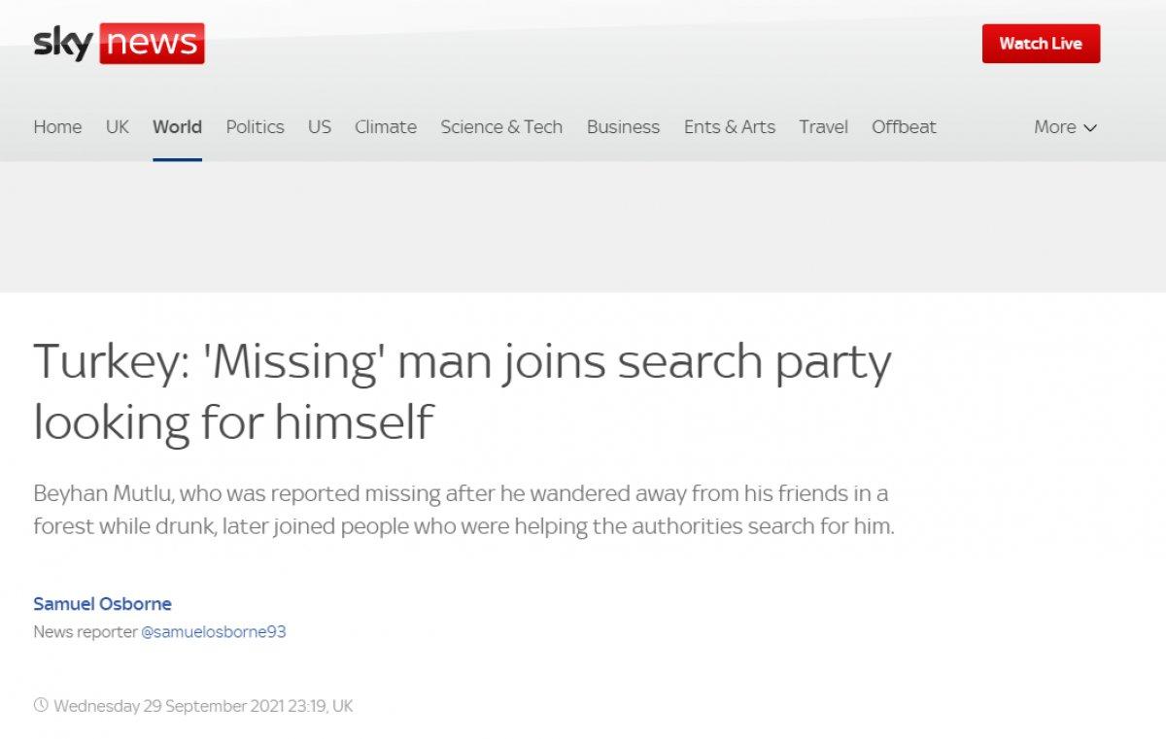This screenshot has width=1166, height=739.
Task: Click the clock icon beside publish date
Action: point(41,706)
